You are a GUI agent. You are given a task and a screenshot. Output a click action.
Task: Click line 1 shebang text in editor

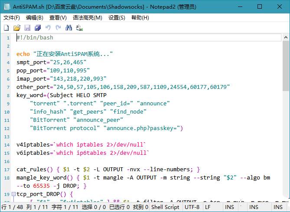(35, 38)
